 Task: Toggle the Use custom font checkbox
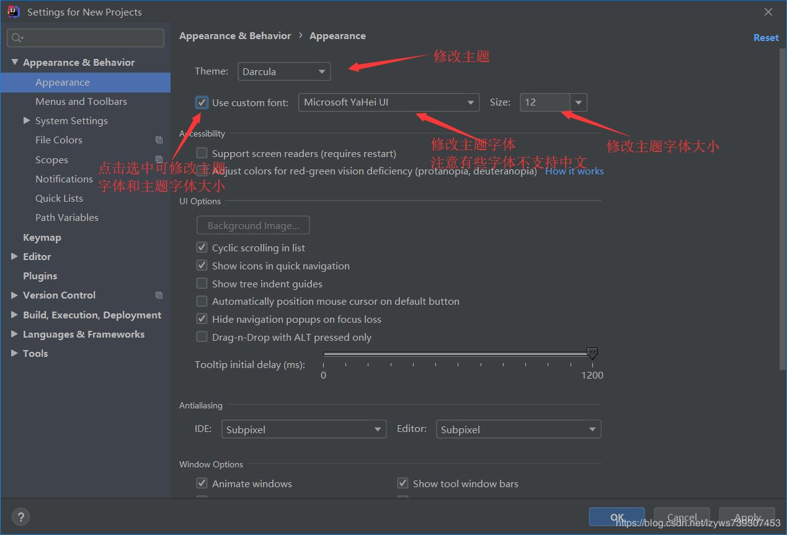(202, 102)
